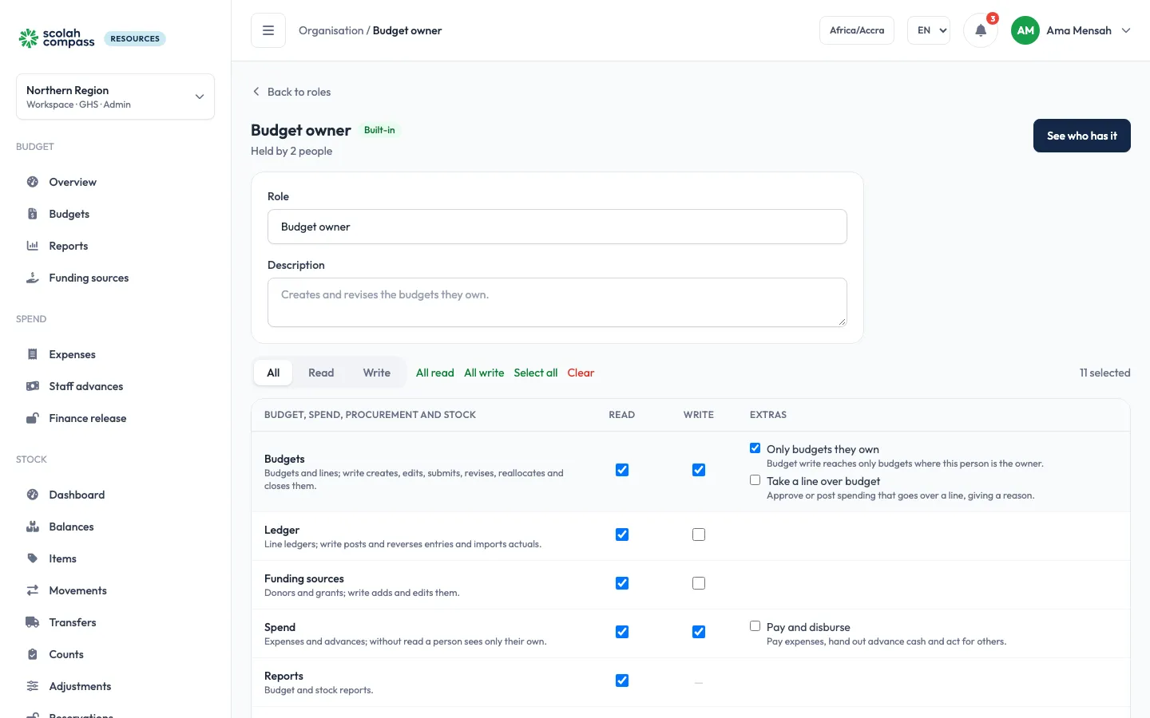The image size is (1150, 718).
Task: Enable Funding sources write permission
Action: tap(699, 583)
